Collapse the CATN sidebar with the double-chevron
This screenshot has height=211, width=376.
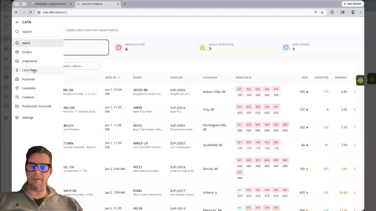[17, 22]
